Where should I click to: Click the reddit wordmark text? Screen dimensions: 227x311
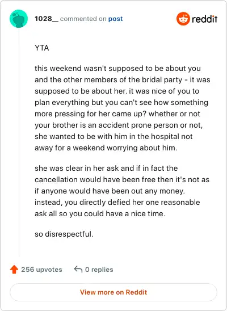pos(205,19)
